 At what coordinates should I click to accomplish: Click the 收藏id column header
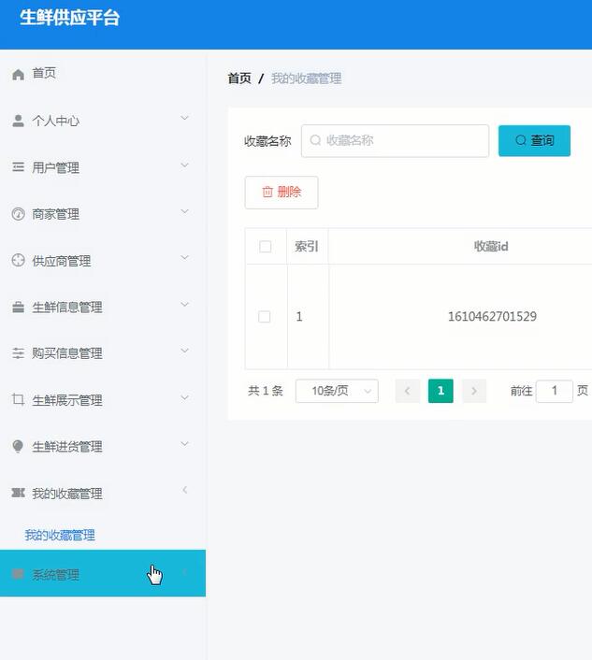click(491, 246)
